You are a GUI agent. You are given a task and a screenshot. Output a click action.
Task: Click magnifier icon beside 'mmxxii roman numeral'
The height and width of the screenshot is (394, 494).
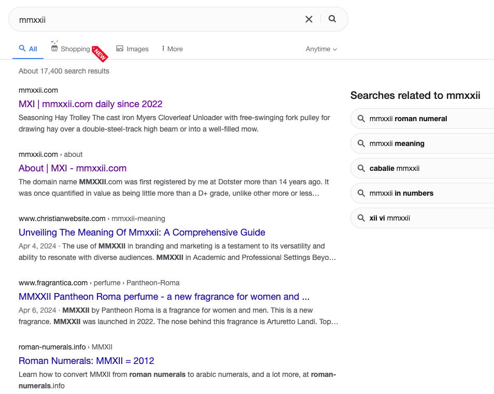click(361, 119)
